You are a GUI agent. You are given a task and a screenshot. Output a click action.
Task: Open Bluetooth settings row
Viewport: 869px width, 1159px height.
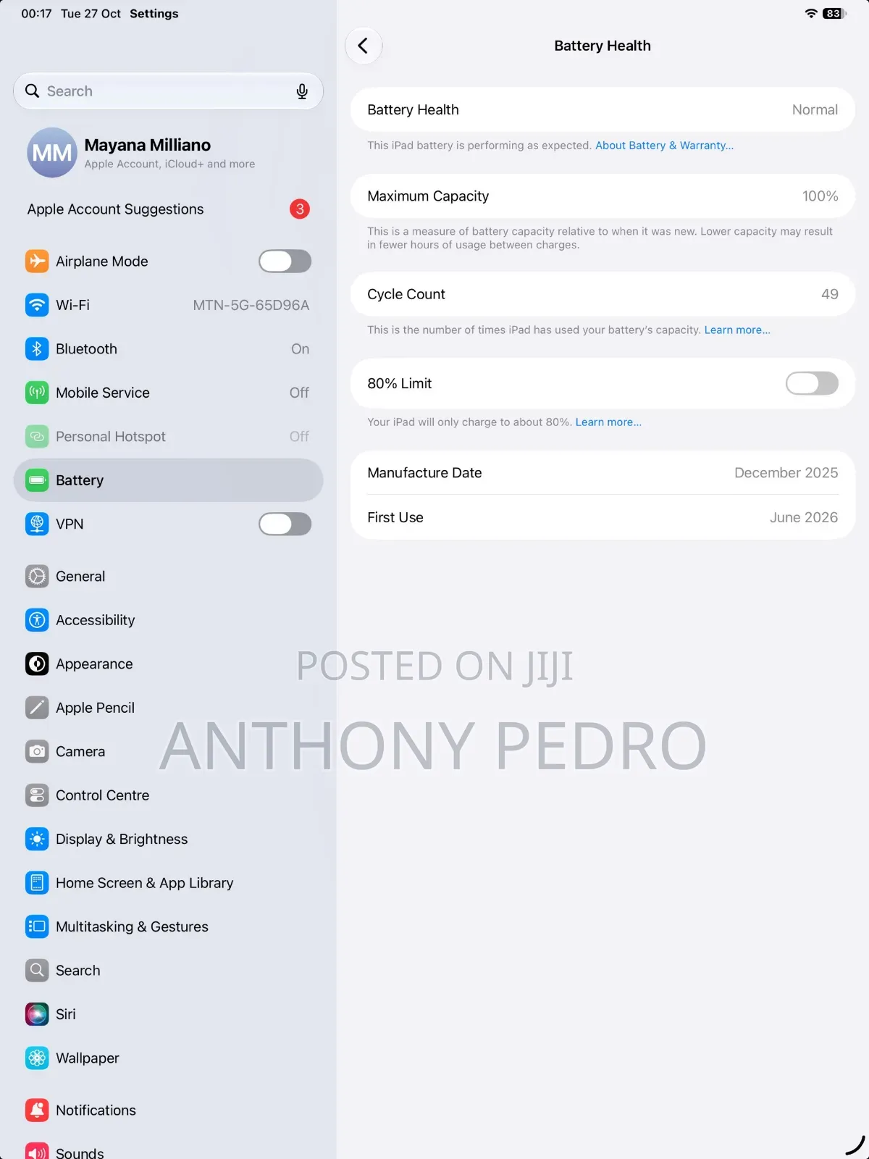168,349
